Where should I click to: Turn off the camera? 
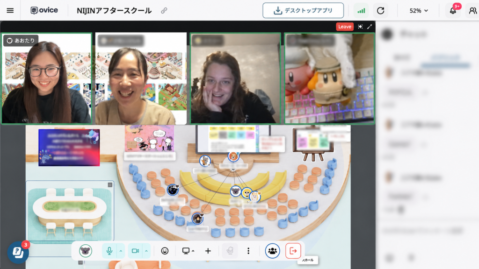point(135,251)
